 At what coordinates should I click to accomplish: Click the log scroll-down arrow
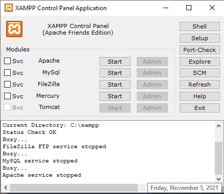pos(219,179)
